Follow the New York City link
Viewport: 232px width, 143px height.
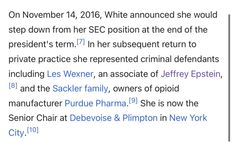tap(188, 118)
